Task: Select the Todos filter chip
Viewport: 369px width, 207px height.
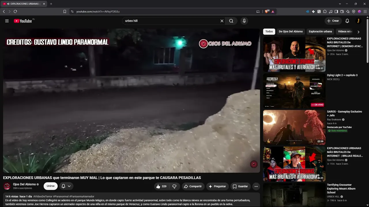Action: (269, 32)
